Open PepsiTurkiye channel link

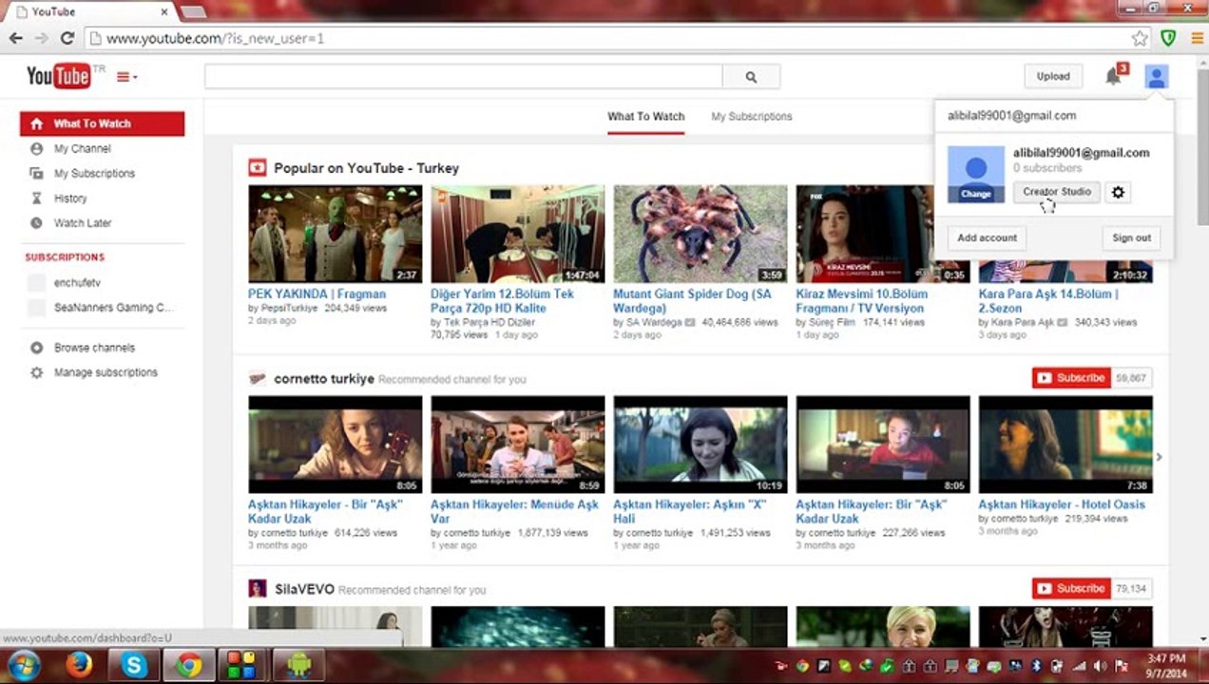pyautogui.click(x=288, y=309)
